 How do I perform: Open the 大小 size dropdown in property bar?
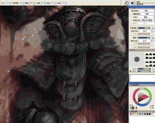click(10, 3)
